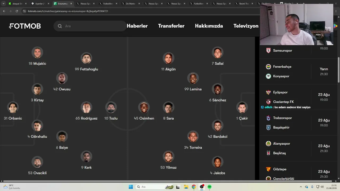Click player name Mujakic
Viewport: 340px width, 191px height.
tap(40, 64)
